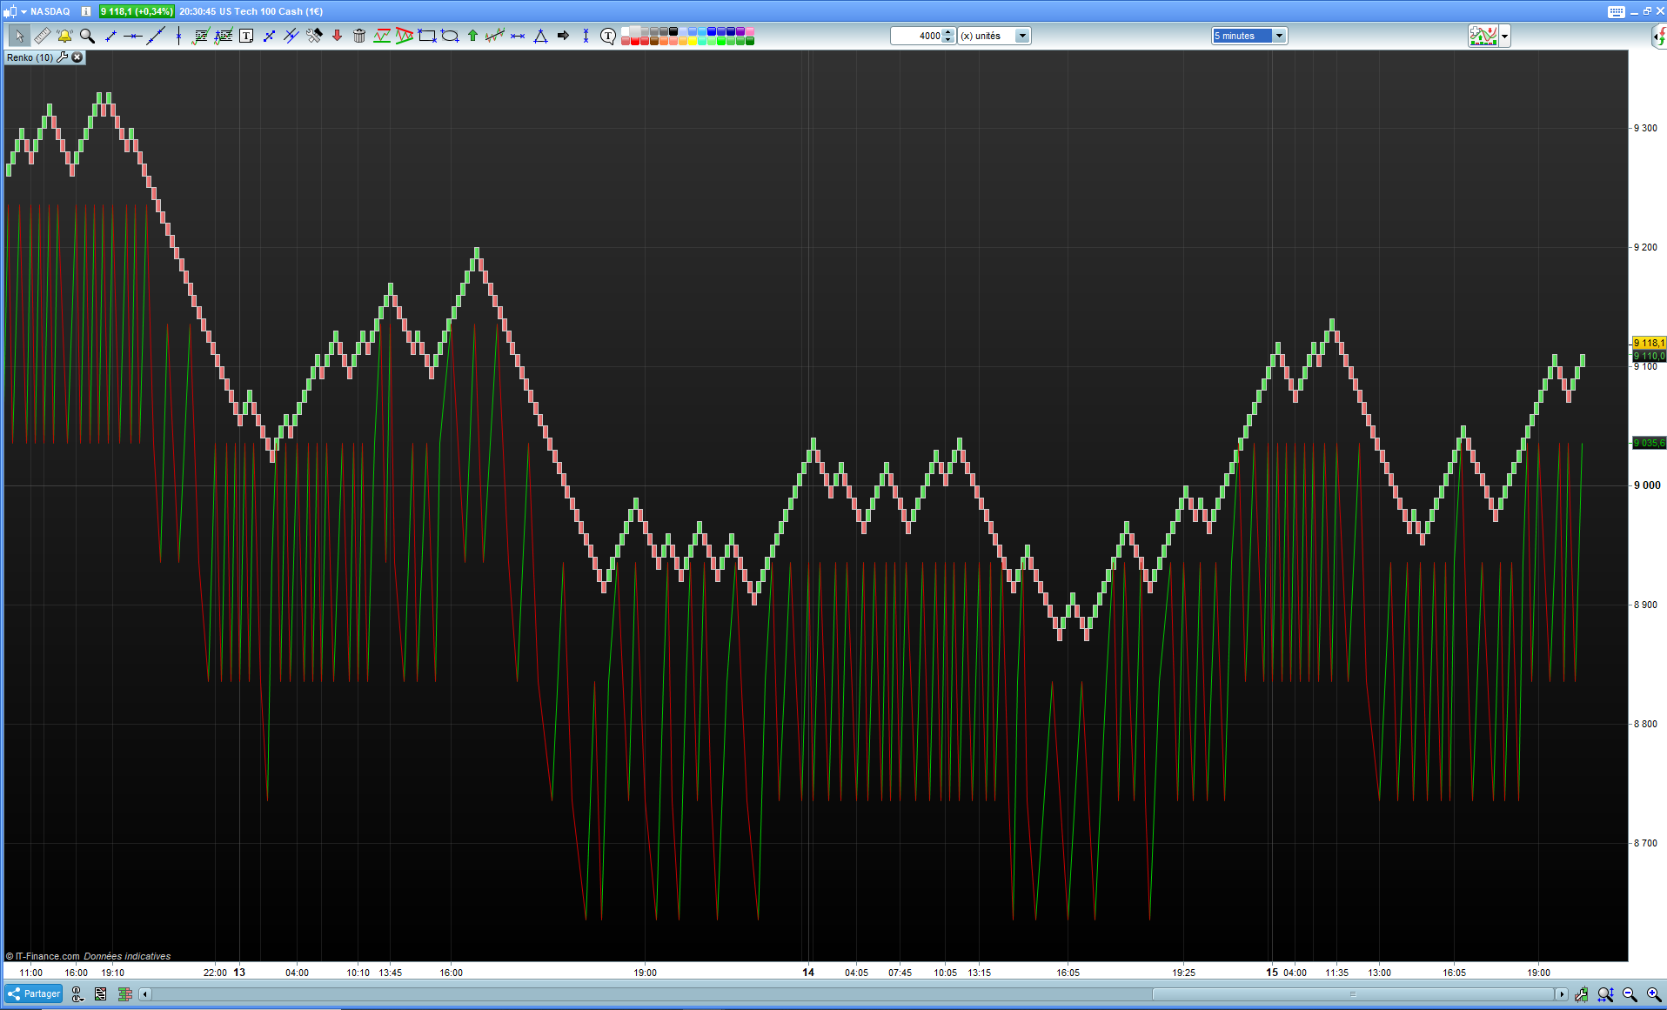
Task: Click the trash bin delete tool
Action: tap(359, 36)
